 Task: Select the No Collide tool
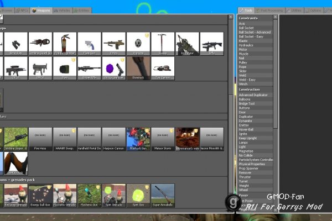(x=255, y=155)
